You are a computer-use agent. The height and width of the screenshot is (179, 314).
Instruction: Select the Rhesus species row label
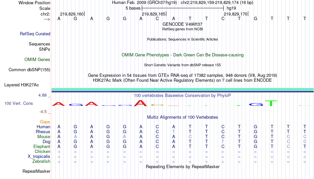click(43, 132)
